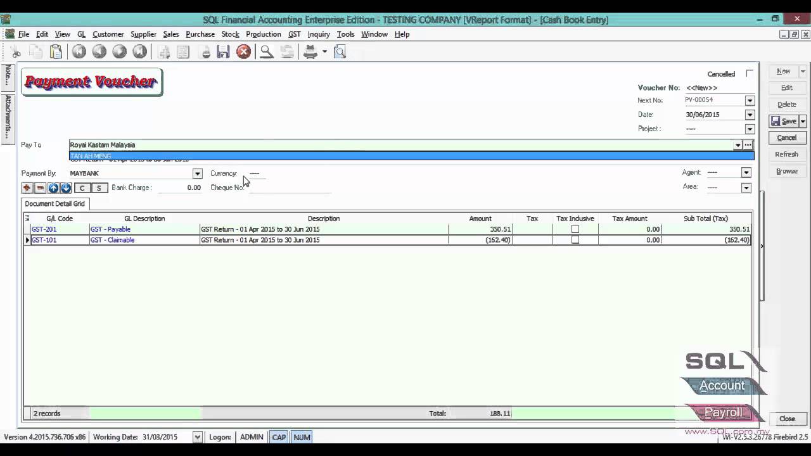Click the Refresh toolbar icon
The width and height of the screenshot is (811, 456).
287,52
